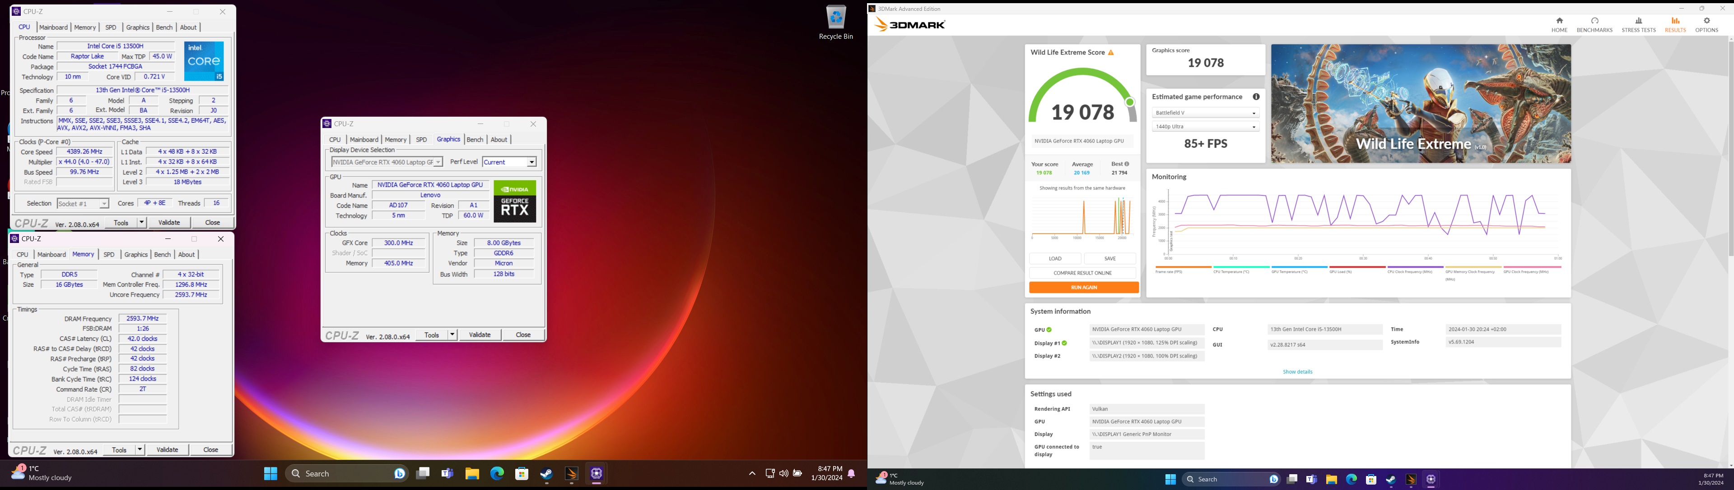Click Search box on the CPU-Z monitor taskbar
The height and width of the screenshot is (490, 1734).
pos(347,474)
